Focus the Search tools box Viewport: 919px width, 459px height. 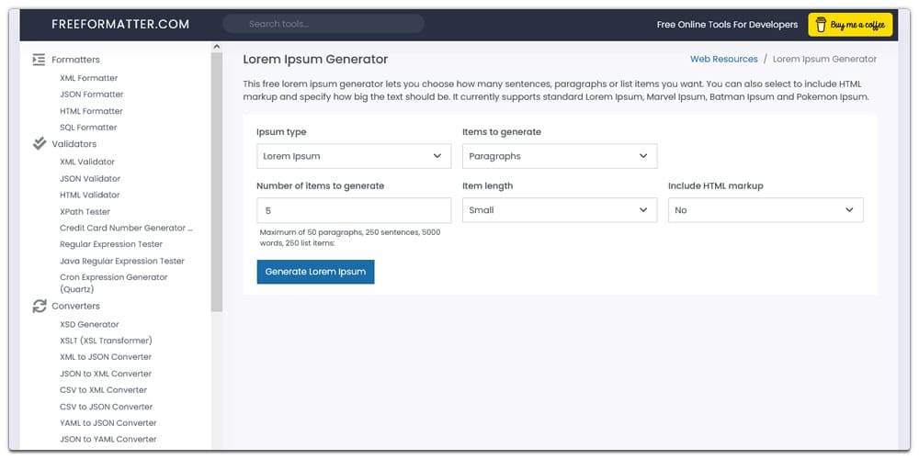pos(323,24)
